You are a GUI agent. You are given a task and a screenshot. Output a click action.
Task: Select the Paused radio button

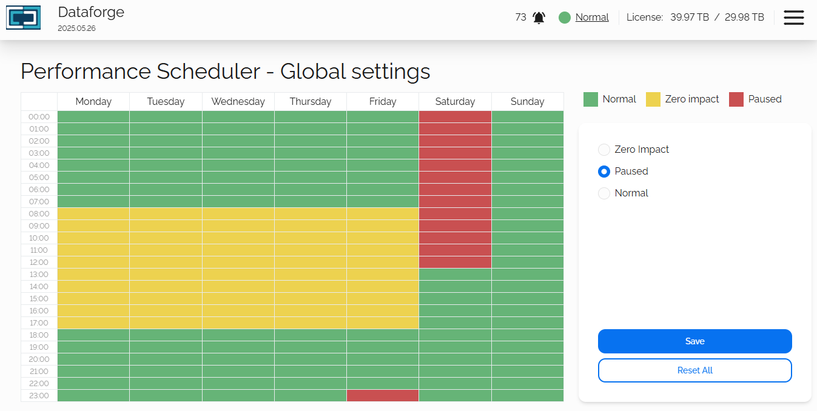pos(604,172)
